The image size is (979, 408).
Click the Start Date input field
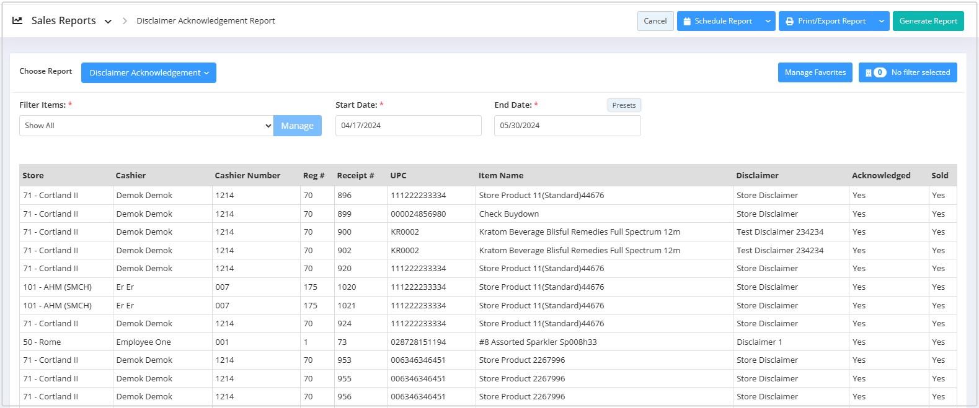[x=408, y=126]
